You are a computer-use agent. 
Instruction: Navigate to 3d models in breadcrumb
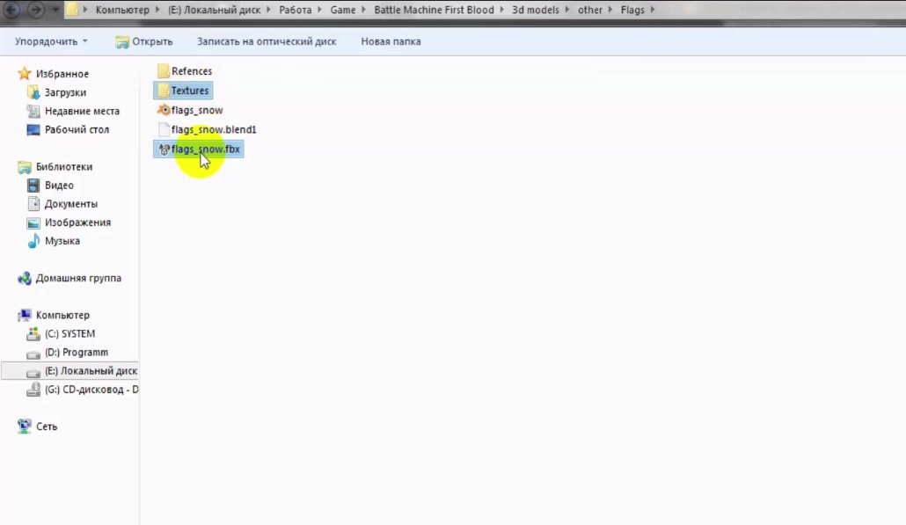click(536, 10)
